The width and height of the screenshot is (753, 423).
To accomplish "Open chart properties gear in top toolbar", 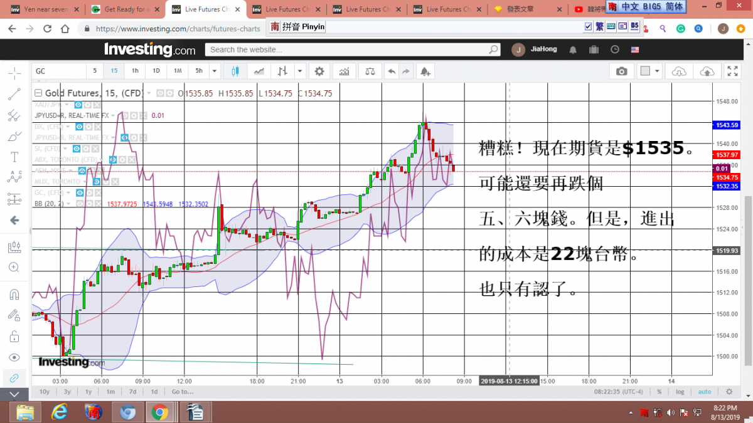I will tap(319, 71).
